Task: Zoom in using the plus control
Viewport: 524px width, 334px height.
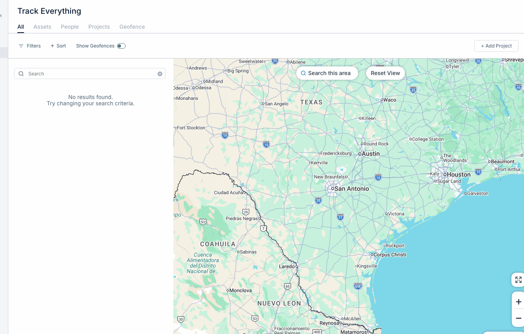Action: pyautogui.click(x=518, y=301)
